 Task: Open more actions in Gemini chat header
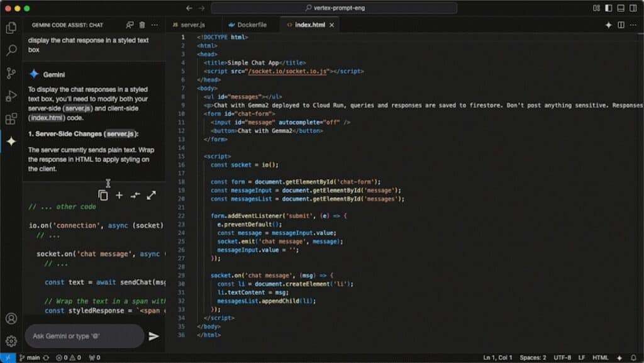point(155,25)
